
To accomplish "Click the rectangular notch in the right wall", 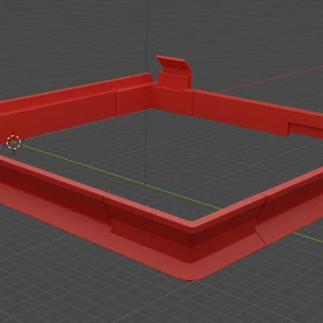I will [305, 130].
